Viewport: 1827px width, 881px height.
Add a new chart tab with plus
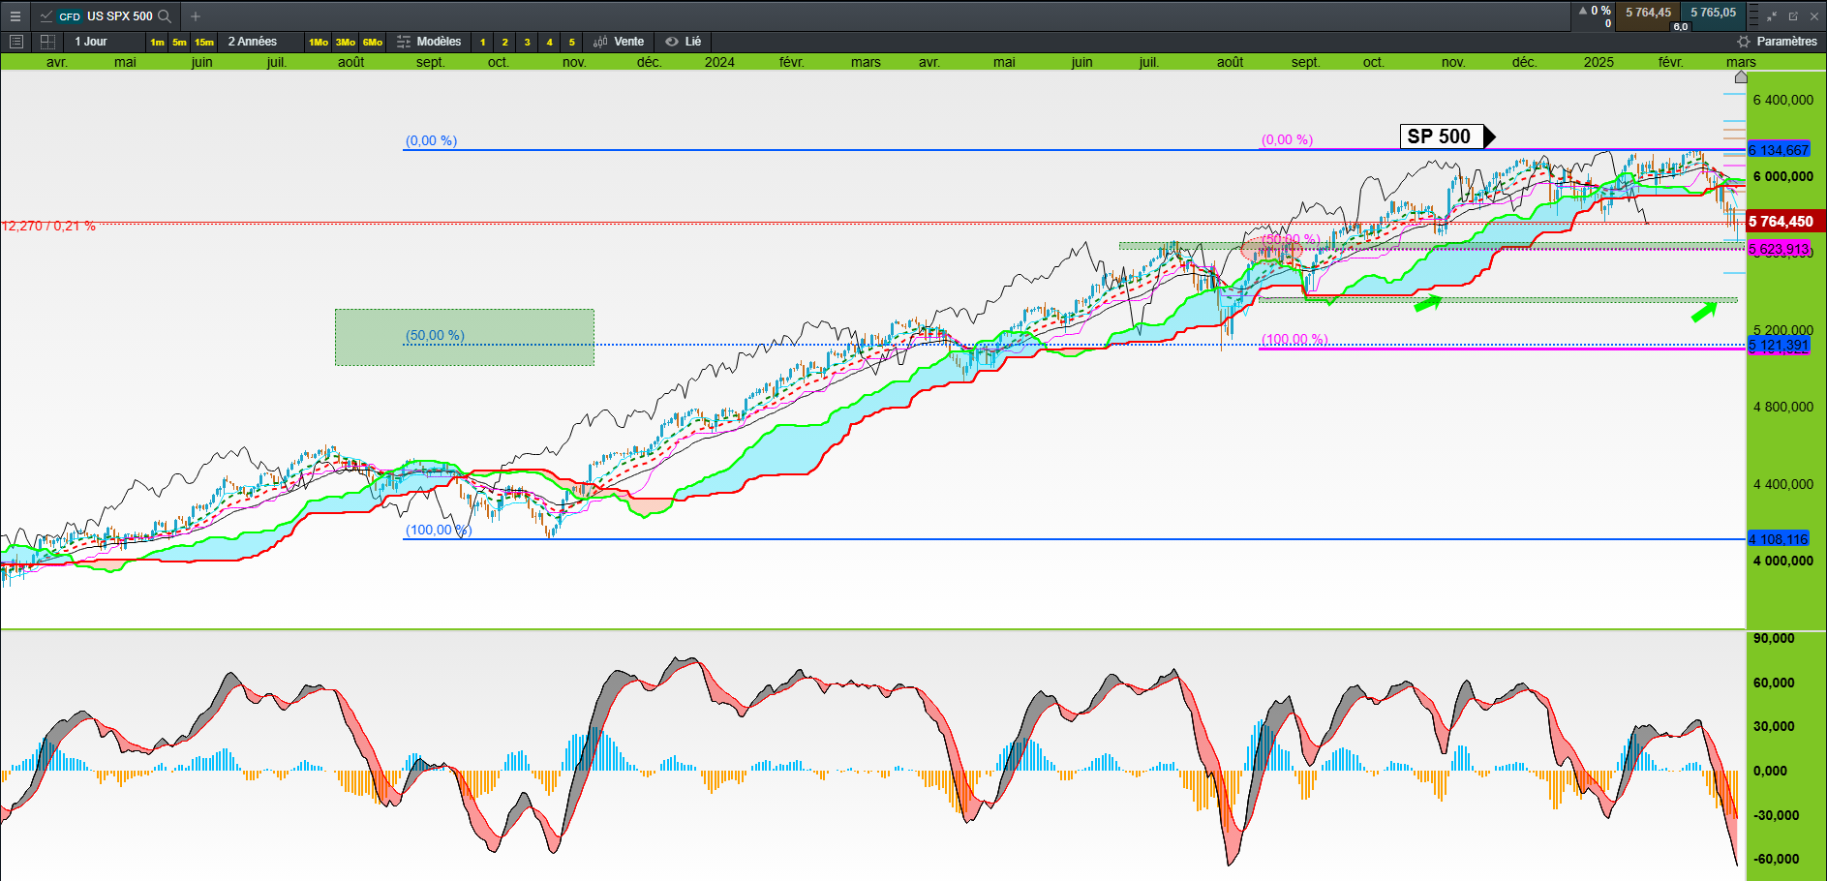point(196,16)
